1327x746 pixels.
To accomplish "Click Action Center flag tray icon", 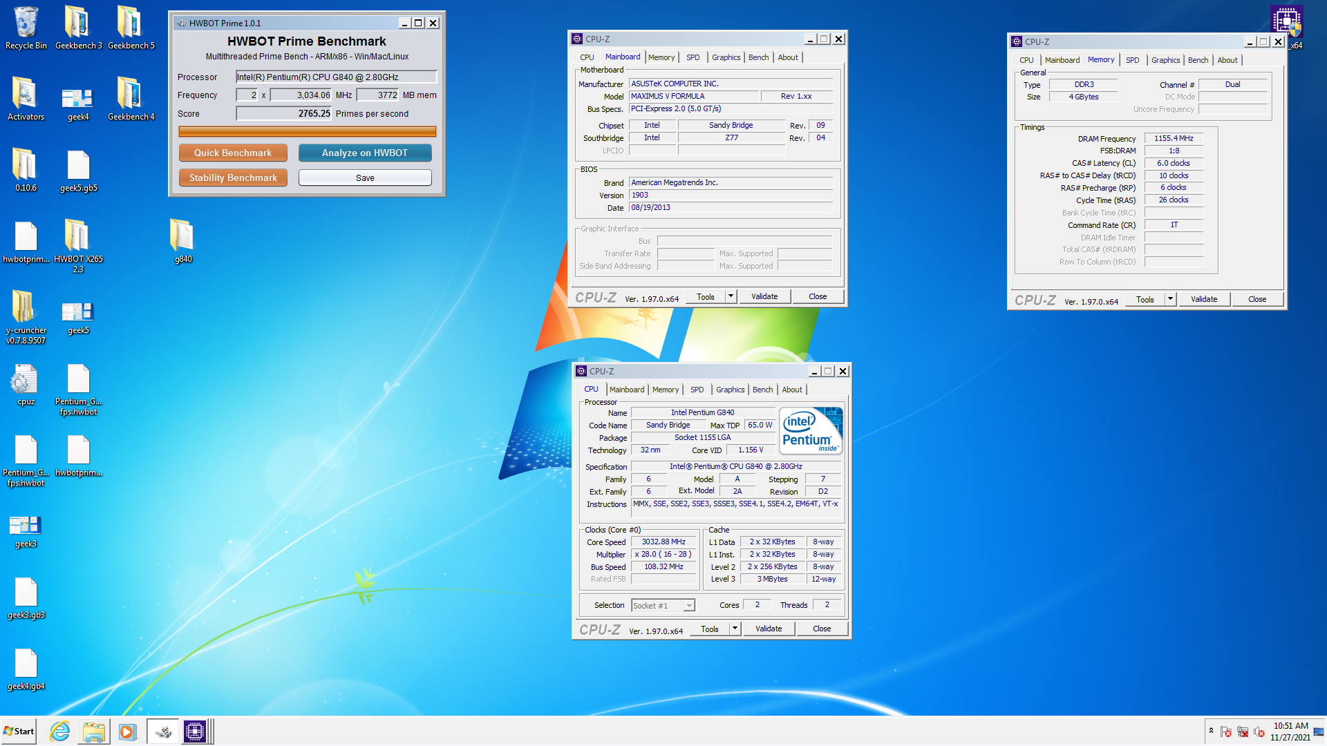I will (1225, 731).
